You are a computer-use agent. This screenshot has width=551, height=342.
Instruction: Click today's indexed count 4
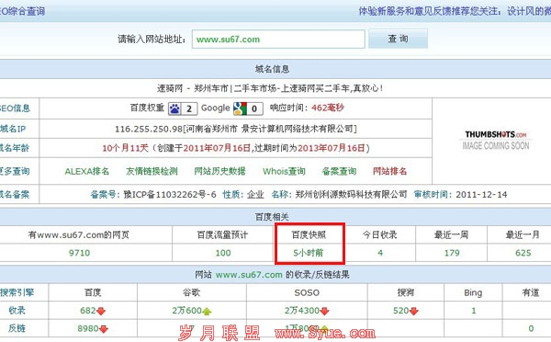pyautogui.click(x=380, y=253)
